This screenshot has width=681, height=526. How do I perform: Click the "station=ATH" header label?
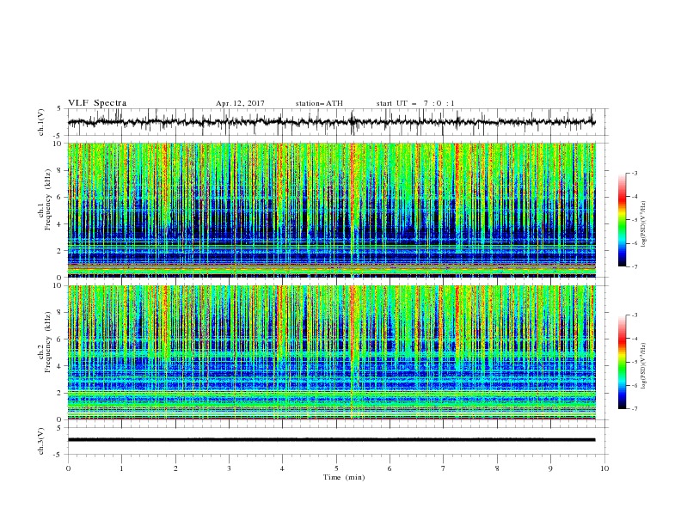click(319, 103)
